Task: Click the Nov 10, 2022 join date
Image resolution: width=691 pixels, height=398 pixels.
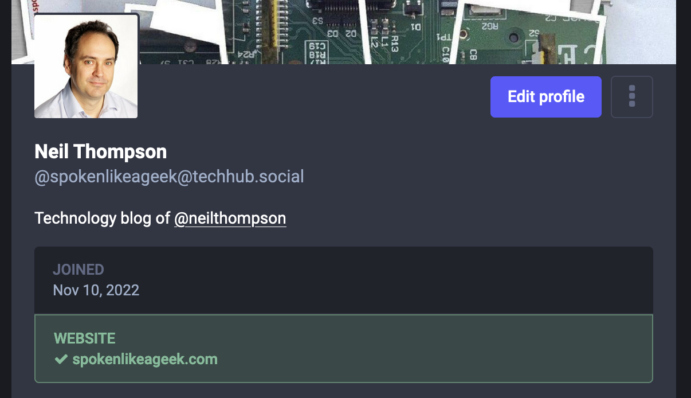Action: point(96,290)
